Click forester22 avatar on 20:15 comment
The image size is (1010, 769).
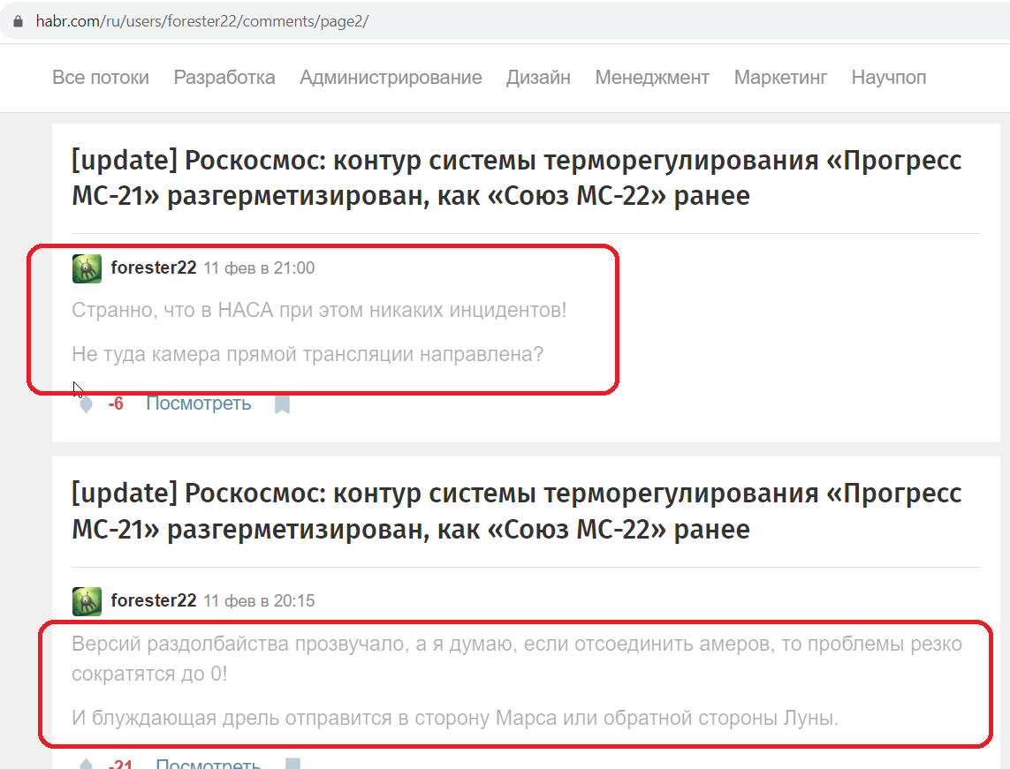click(x=87, y=601)
